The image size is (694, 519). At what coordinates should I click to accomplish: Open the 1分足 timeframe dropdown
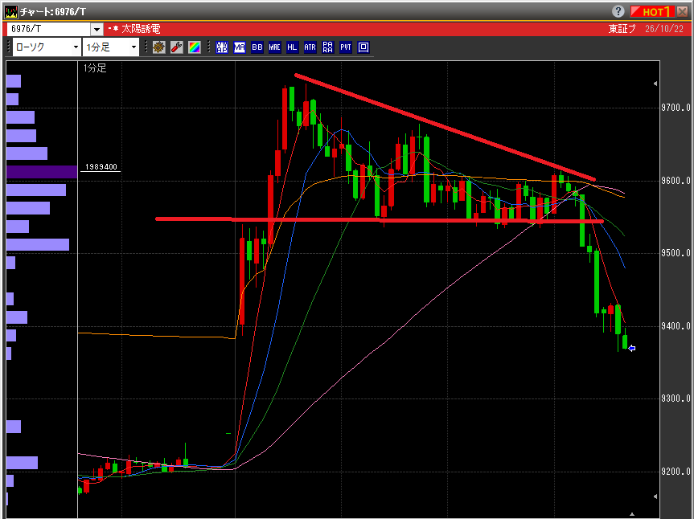(111, 47)
